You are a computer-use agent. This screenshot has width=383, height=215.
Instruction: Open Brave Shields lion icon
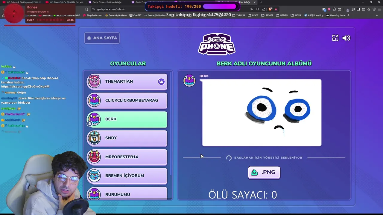(270, 9)
